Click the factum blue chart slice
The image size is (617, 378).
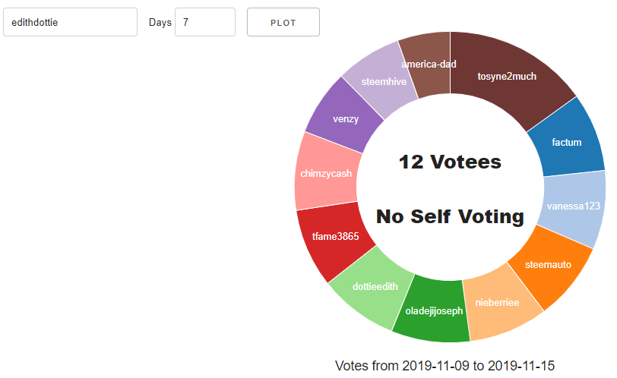click(566, 142)
